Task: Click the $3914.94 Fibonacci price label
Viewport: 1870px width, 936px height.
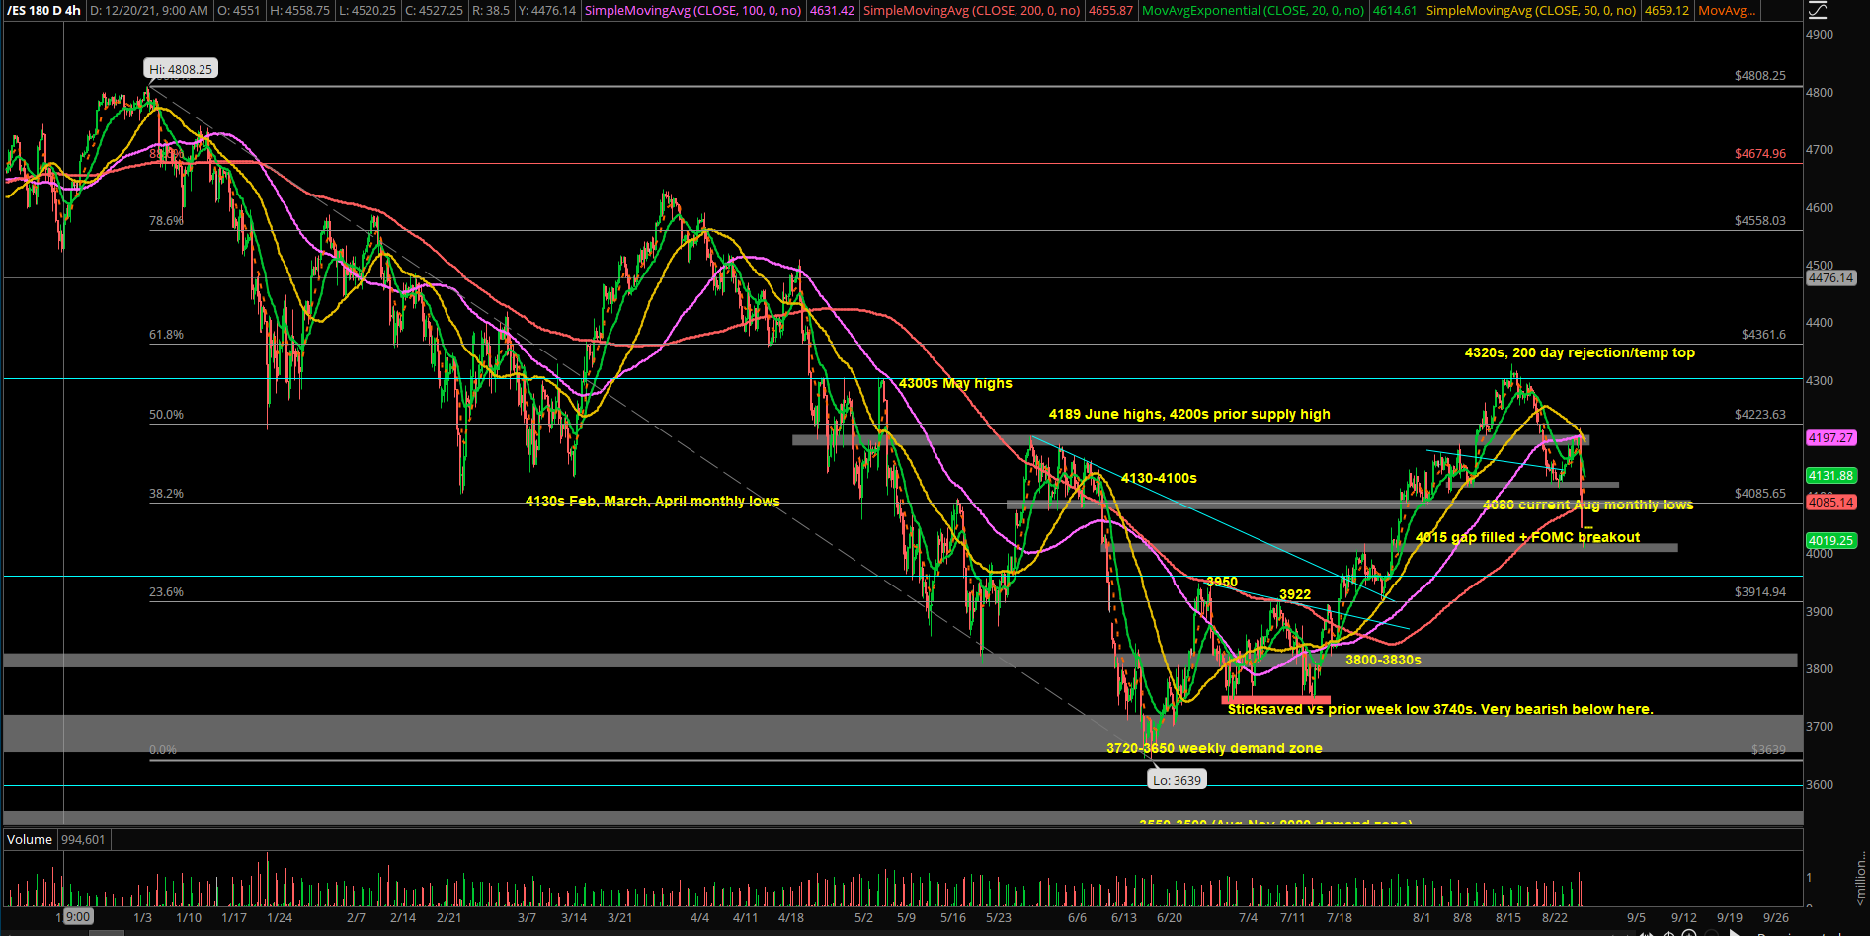Action: point(1760,592)
